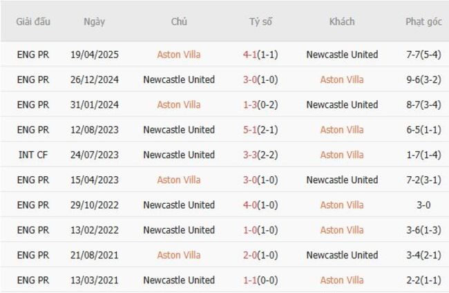Screen dimensions: 449x293
Task: Click the 2-0 score from 21/08/2021
Action: coord(252,255)
